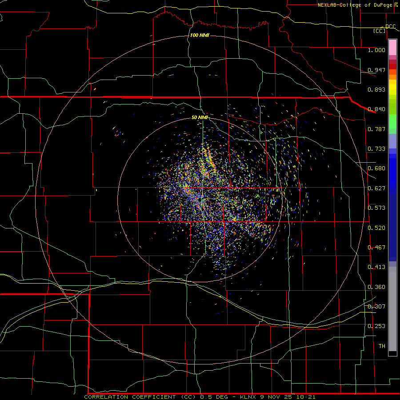Click the 1.000 value on color scale
Screen dimensions: 400x400
pos(376,50)
